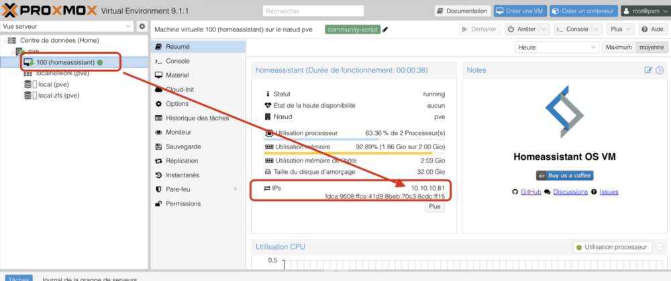Image resolution: width=671 pixels, height=281 pixels.
Task: Toggle Utilisation processeur legend
Action: 613,247
